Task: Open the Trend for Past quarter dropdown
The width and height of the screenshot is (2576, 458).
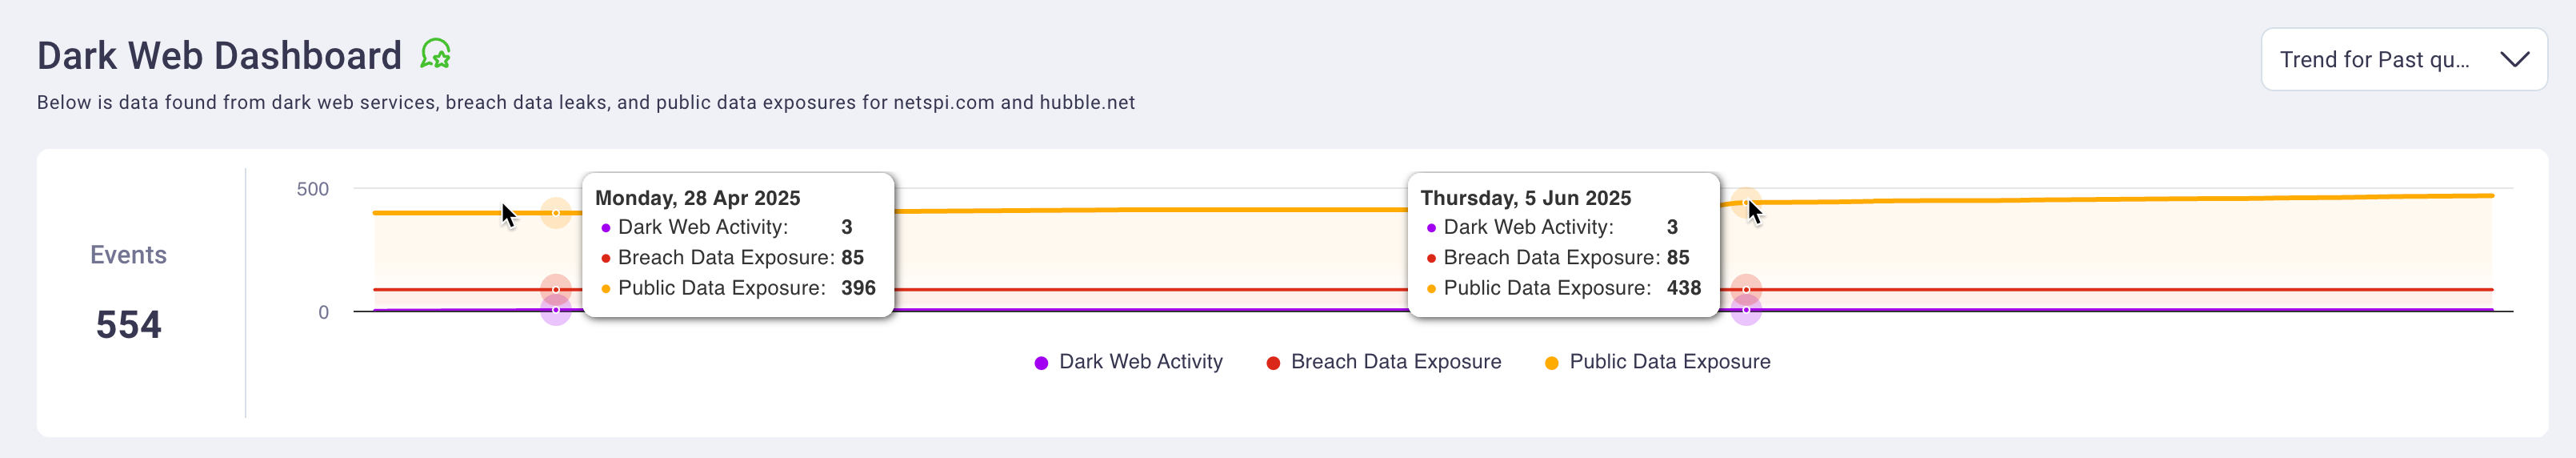Action: [x=2403, y=60]
